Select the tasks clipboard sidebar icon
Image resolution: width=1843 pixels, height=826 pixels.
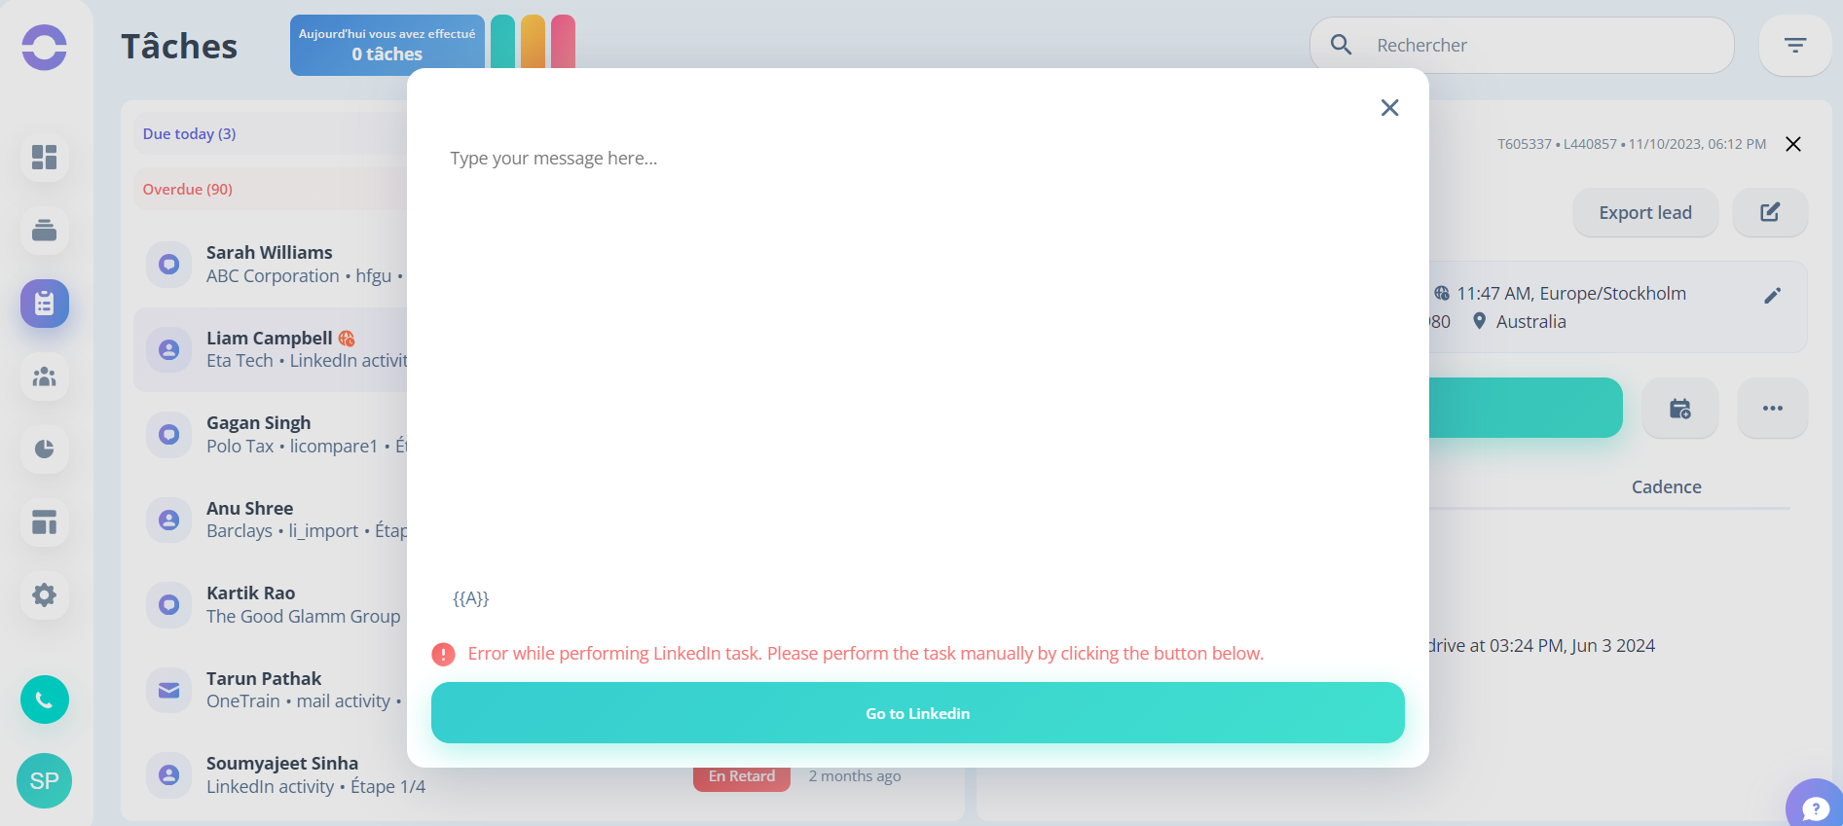[45, 304]
